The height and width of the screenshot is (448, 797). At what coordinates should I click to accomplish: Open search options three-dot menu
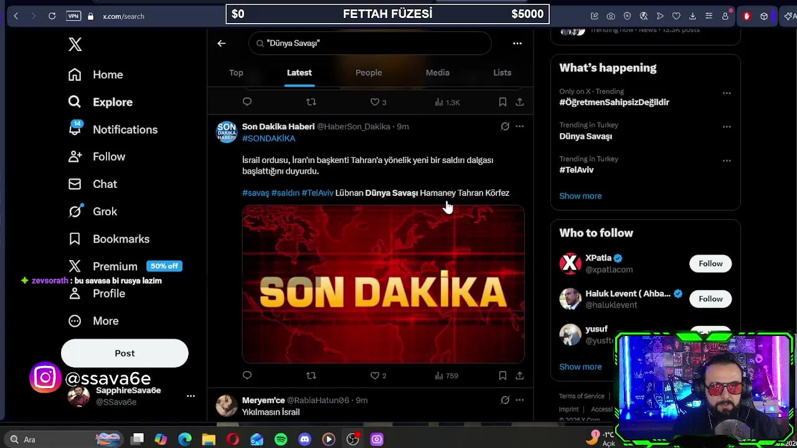pyautogui.click(x=517, y=43)
